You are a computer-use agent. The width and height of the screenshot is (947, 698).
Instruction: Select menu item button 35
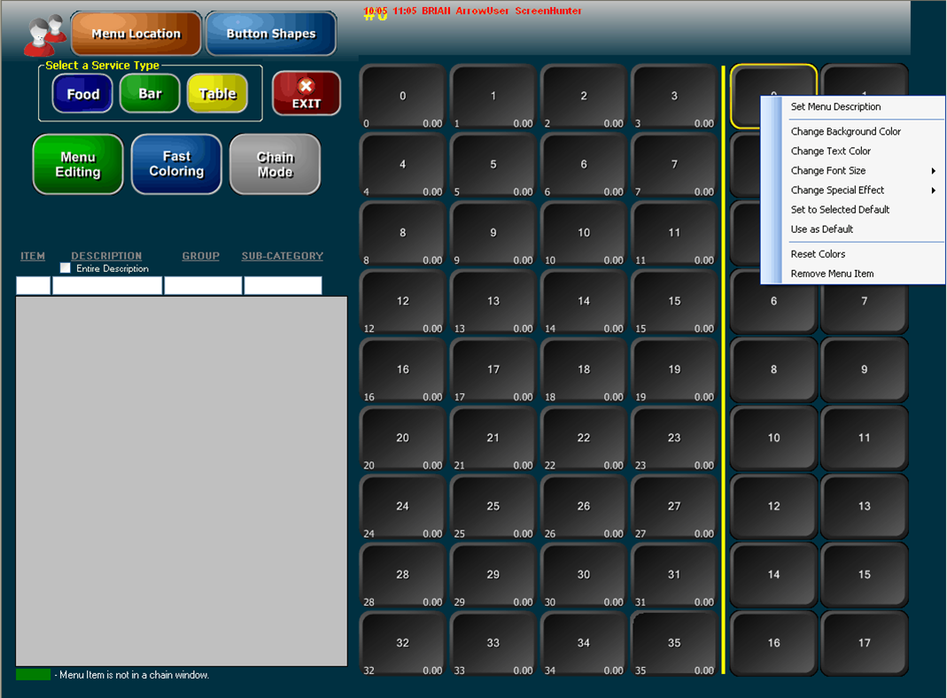click(x=674, y=644)
